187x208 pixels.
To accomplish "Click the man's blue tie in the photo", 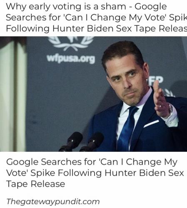I will pyautogui.click(x=127, y=130).
